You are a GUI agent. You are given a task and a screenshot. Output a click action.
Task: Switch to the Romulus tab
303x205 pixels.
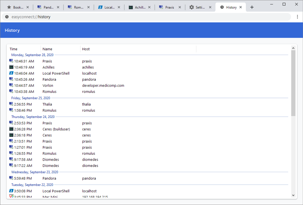[79, 7]
